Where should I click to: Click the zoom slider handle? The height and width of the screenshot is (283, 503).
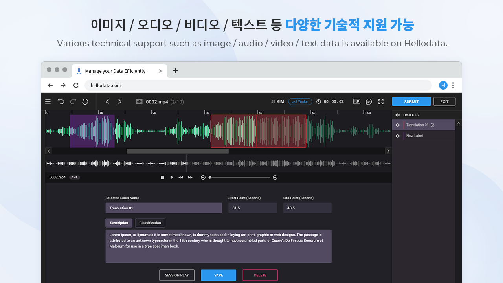(210, 177)
